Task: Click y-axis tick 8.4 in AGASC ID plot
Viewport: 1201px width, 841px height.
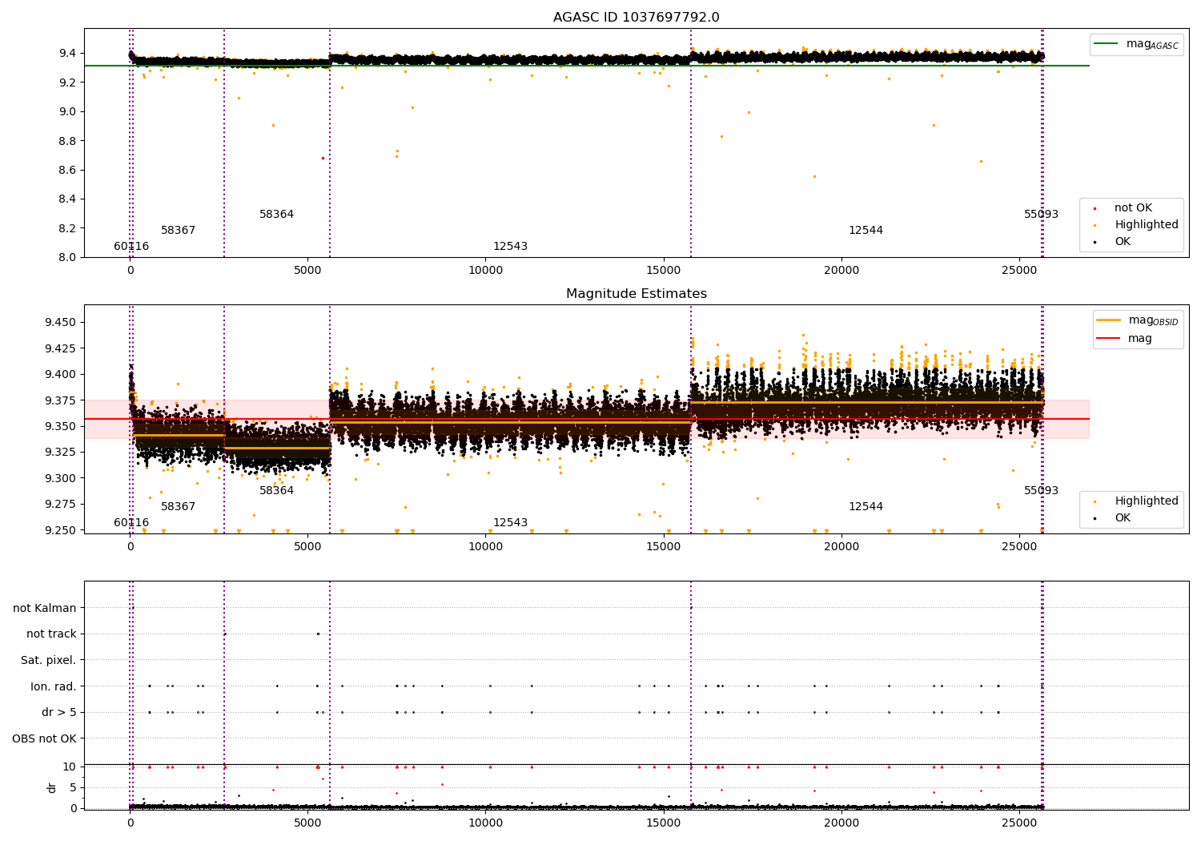Action: (67, 199)
